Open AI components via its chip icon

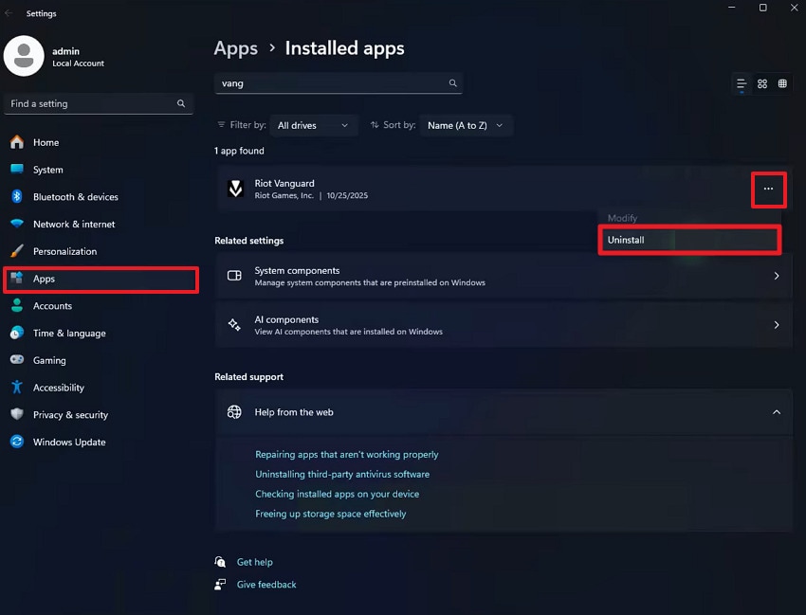click(235, 325)
